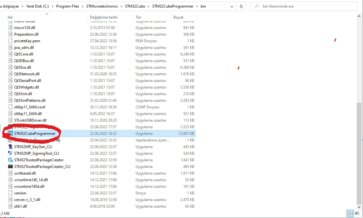363x218 pixels.
Task: Go to STM32CubeProgrammer breadcrumb folder
Action: (x=173, y=6)
